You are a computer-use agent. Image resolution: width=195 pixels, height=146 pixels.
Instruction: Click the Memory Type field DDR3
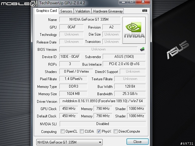click(73, 86)
